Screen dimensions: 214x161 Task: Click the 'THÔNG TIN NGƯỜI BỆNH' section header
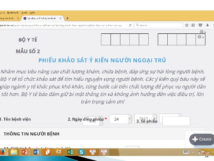click(x=32, y=134)
